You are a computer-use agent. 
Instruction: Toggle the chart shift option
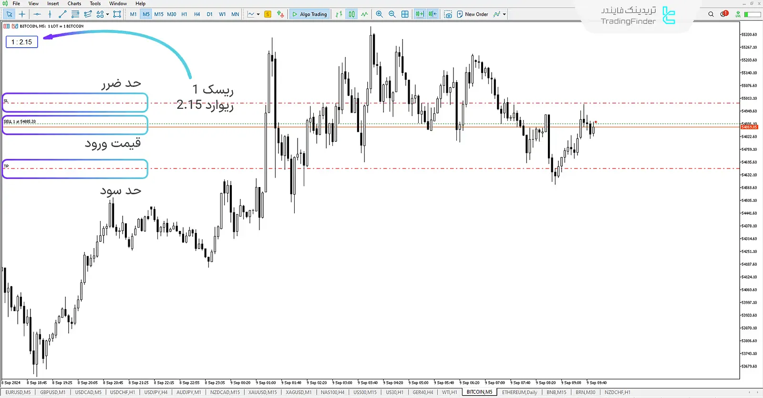pyautogui.click(x=433, y=14)
